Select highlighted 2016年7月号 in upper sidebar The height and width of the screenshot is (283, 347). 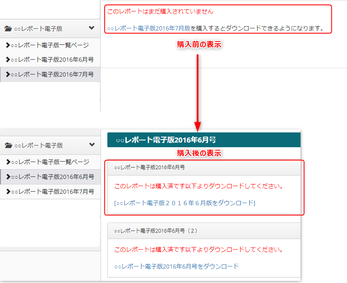[50, 74]
